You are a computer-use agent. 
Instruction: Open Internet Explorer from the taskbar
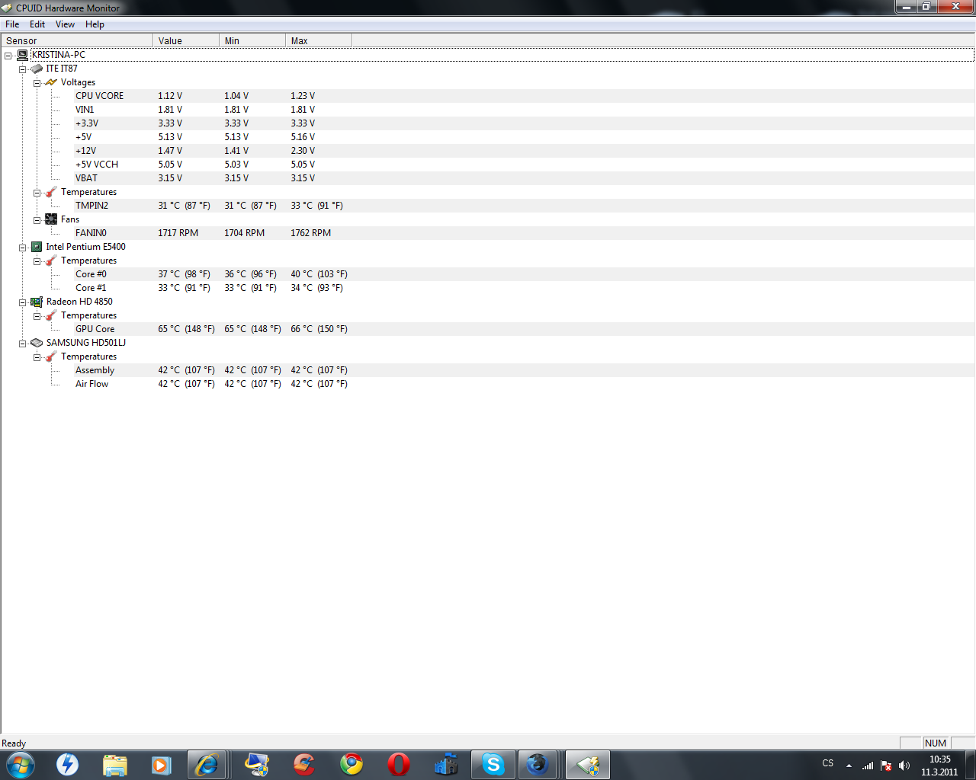click(207, 764)
